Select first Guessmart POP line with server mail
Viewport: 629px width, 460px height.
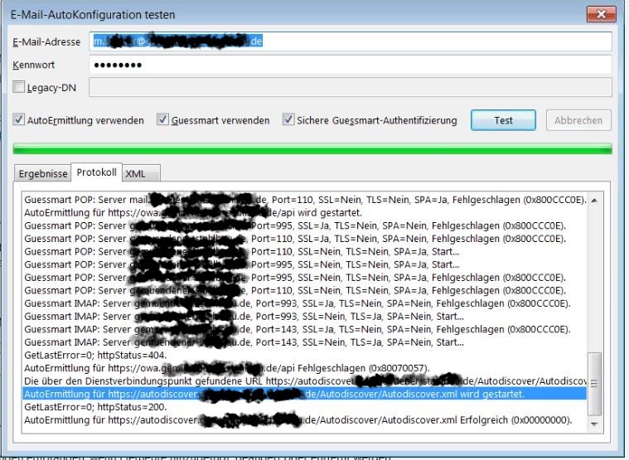click(x=305, y=200)
